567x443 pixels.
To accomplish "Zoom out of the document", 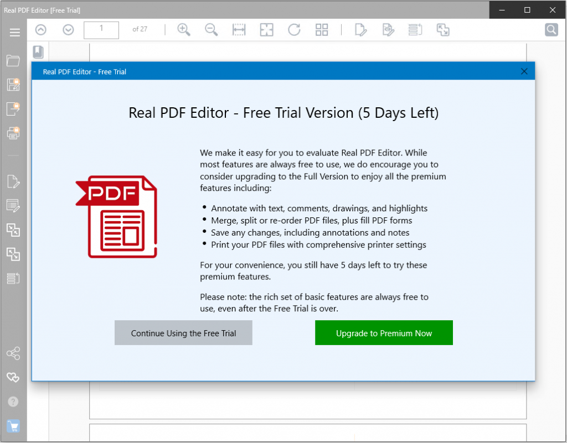I will pyautogui.click(x=211, y=30).
